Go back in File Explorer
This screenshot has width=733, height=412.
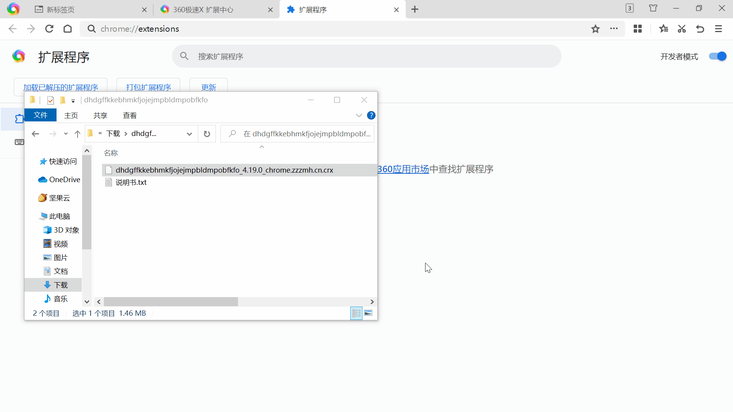point(36,134)
